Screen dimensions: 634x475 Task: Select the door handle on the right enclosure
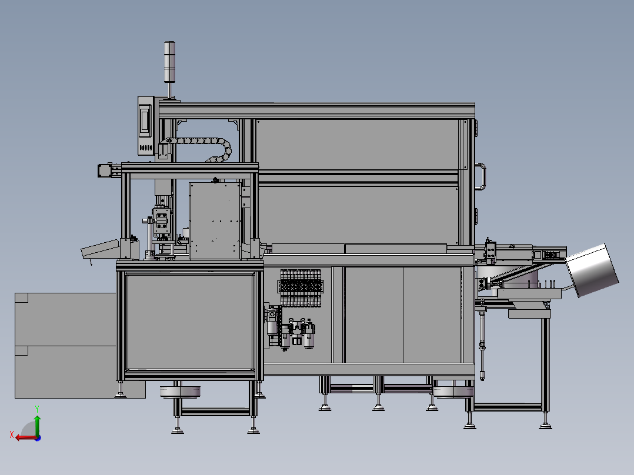[481, 176]
